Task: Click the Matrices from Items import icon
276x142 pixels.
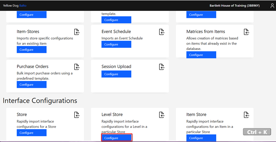Action: click(x=246, y=32)
